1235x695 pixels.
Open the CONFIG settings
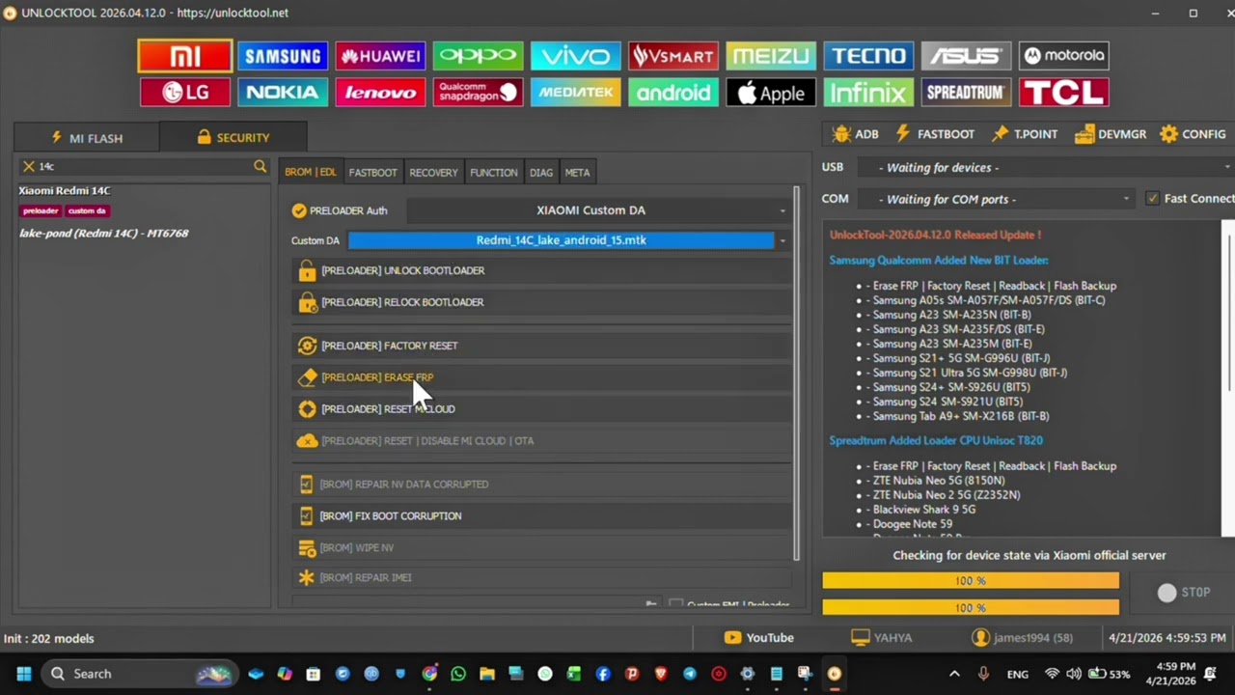[1193, 134]
